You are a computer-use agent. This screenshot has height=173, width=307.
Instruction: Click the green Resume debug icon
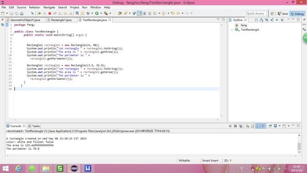coord(39,13)
